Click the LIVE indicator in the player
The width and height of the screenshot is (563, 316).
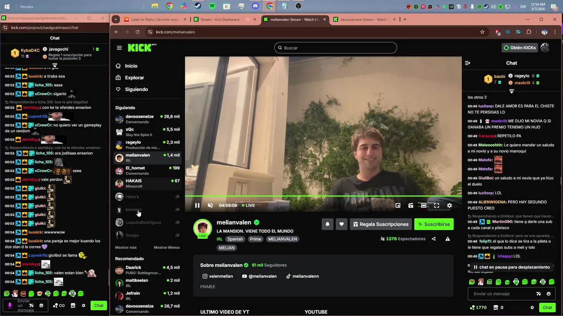(249, 205)
